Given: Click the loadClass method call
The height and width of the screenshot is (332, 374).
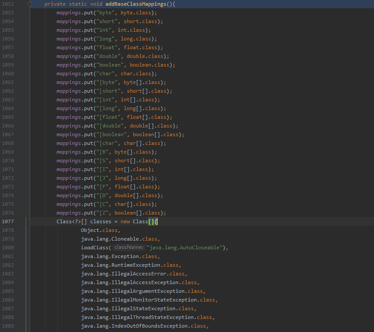Looking at the screenshot, I should point(94,248).
